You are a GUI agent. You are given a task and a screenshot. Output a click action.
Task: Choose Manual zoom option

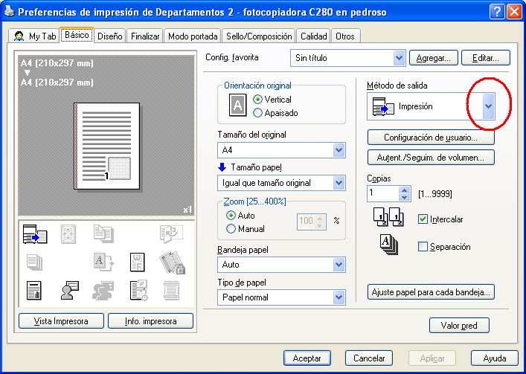click(231, 229)
